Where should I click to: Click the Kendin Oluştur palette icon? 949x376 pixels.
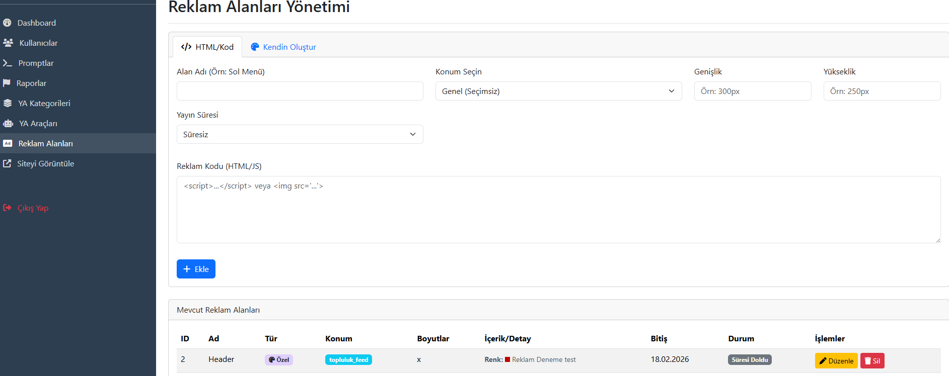(255, 47)
